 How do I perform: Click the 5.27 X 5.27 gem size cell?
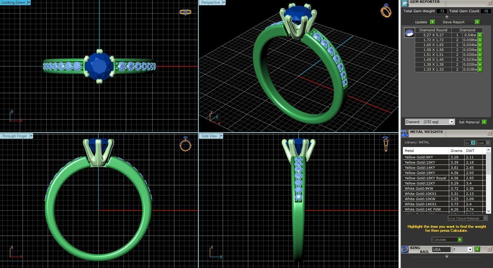pos(433,35)
